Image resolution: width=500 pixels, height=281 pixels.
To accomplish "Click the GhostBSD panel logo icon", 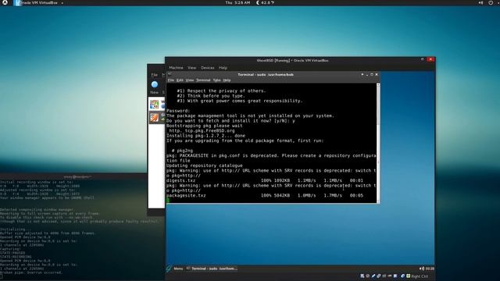I will click(169, 269).
